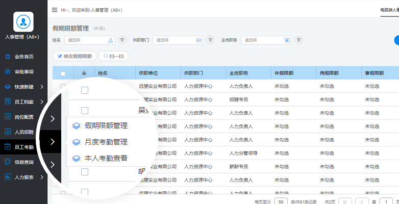Select 本人考勤查看 in the magnified submenu
Image resolution: width=399 pixels, height=204 pixels.
click(x=106, y=158)
